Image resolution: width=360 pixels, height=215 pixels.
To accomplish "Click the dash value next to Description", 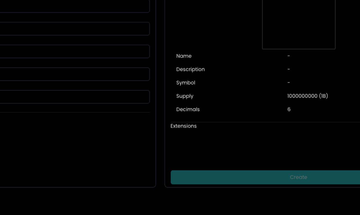I will [x=289, y=69].
